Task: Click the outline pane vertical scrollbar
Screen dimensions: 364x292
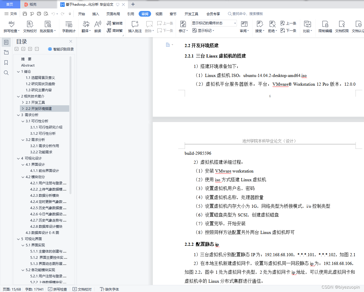Action: (70, 125)
